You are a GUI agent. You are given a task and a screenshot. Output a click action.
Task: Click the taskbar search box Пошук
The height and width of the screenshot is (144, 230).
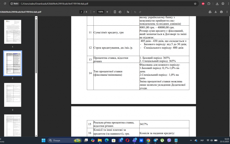click(65, 140)
